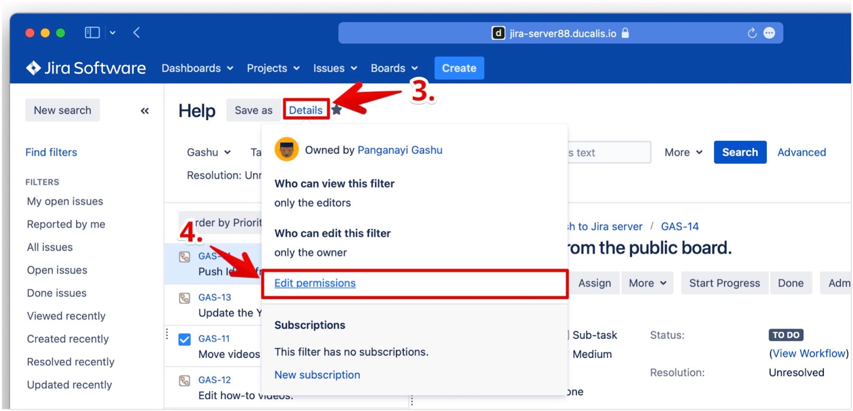
Task: Open issue GAS-13 from the list
Action: 215,297
